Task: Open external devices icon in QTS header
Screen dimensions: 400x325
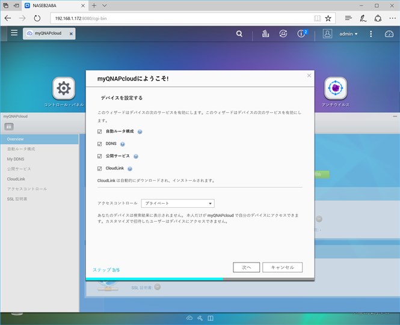Action: coord(283,34)
